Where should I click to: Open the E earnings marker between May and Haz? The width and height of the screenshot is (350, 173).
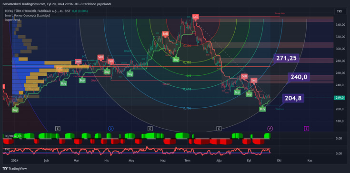(x=150, y=129)
